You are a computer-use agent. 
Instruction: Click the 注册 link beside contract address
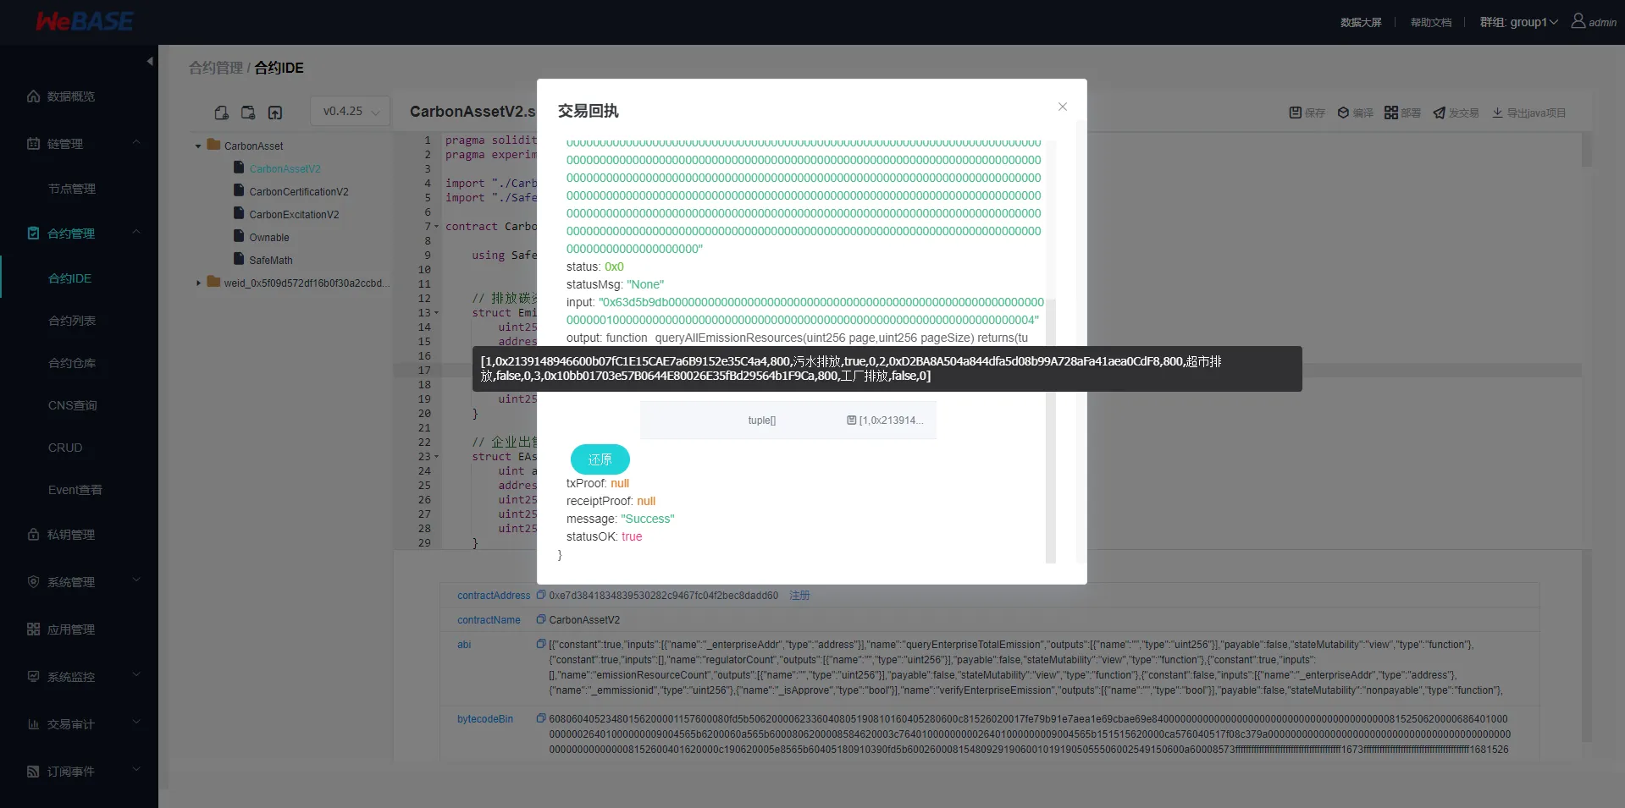[x=799, y=596]
